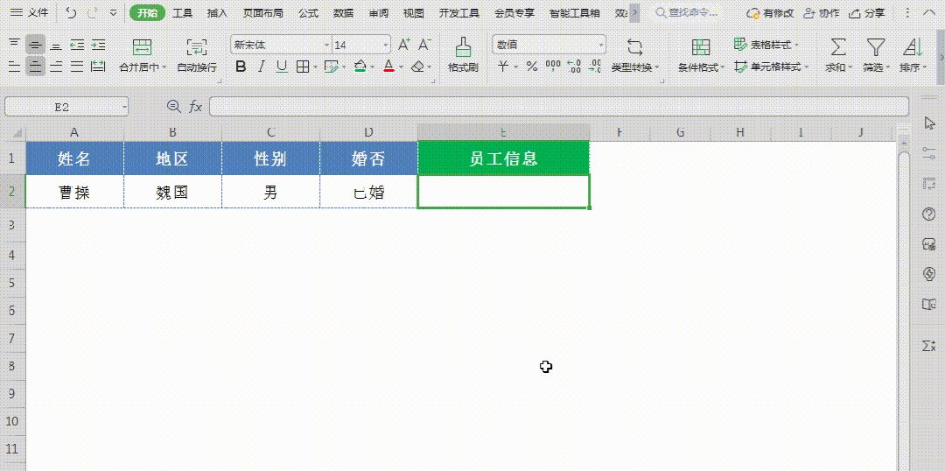Apply thousands separator style
Viewport: 945px width, 471px height.
pyautogui.click(x=552, y=67)
